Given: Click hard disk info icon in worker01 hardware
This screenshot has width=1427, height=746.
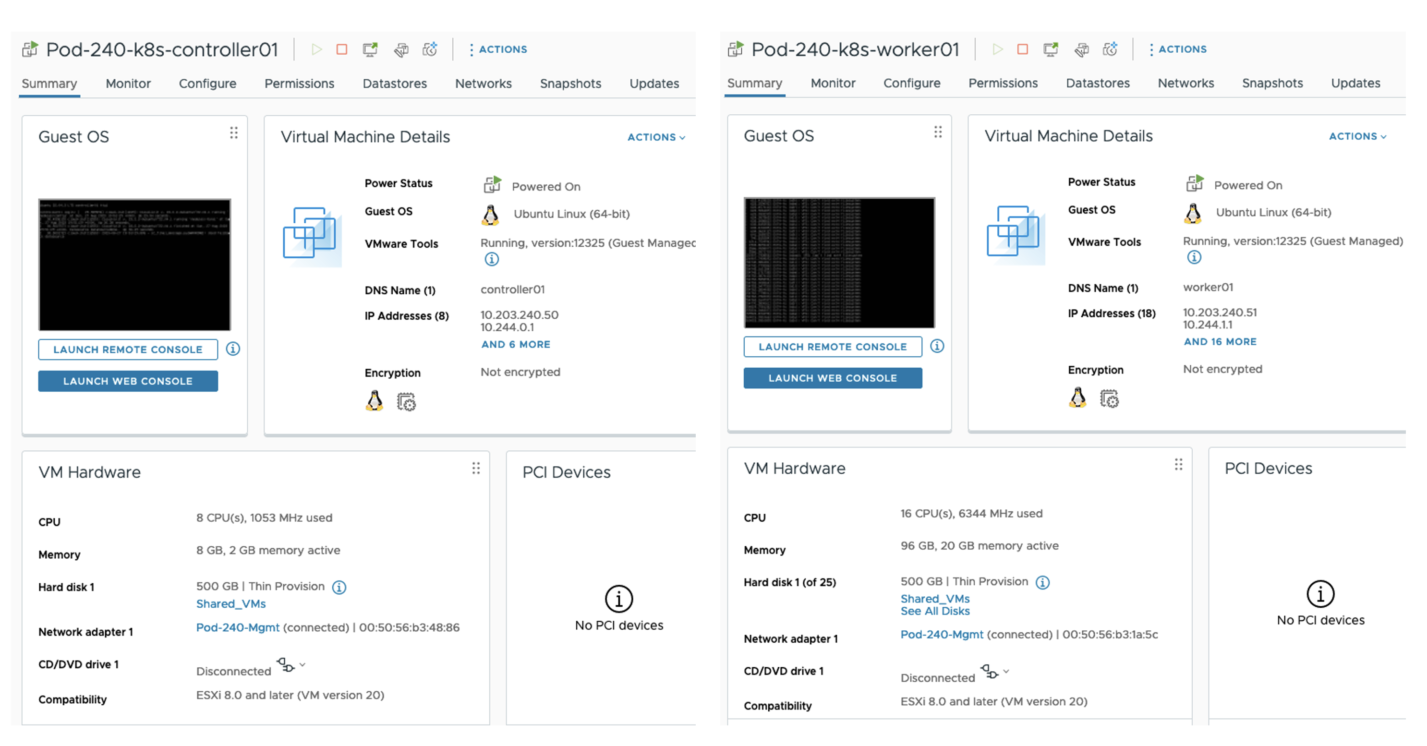Looking at the screenshot, I should [1042, 582].
